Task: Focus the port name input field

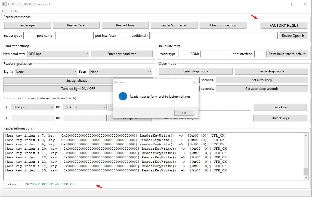Action: point(74,36)
